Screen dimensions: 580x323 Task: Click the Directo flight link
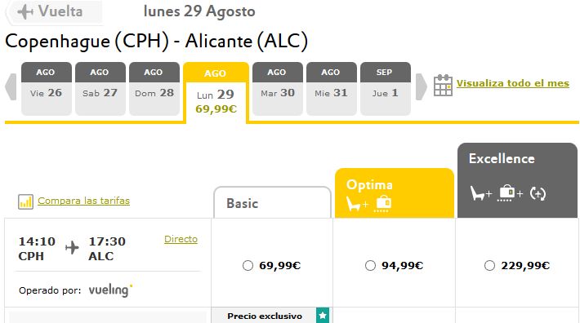point(181,239)
